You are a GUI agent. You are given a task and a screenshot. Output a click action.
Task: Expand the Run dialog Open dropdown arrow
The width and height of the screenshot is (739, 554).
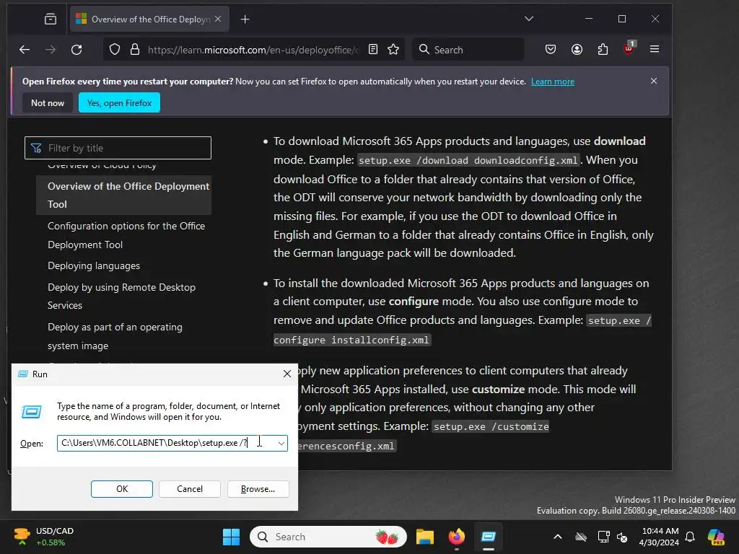point(281,443)
